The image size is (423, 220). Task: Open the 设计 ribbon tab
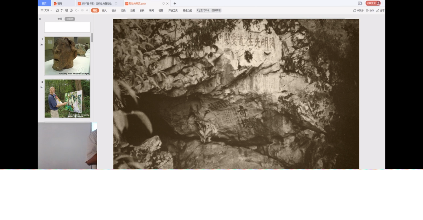coord(114,11)
